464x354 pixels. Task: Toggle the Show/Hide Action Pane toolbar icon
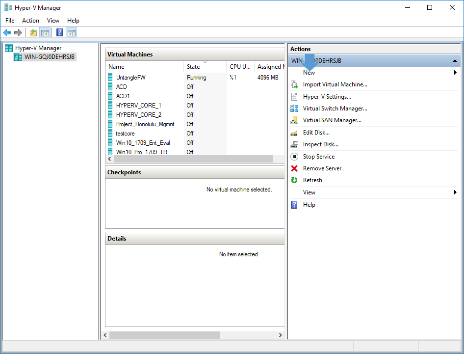coord(71,32)
